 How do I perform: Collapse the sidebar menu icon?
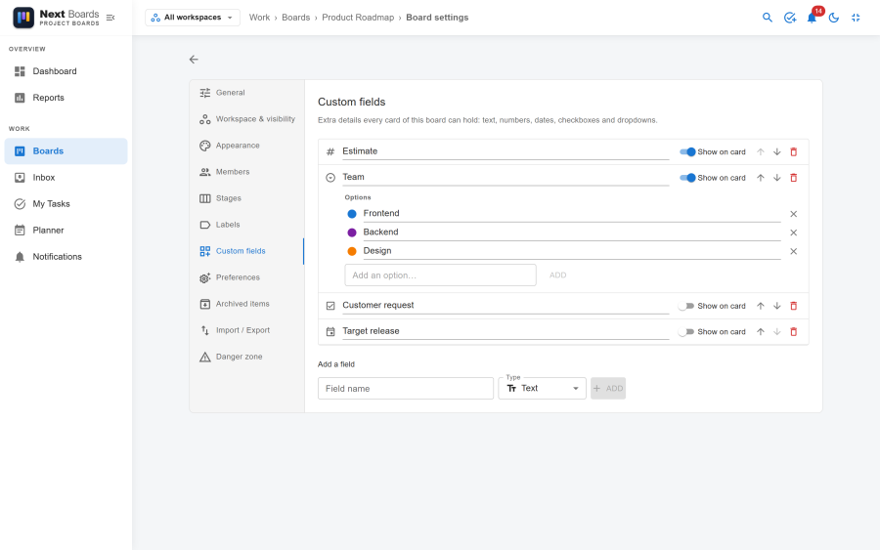click(110, 18)
